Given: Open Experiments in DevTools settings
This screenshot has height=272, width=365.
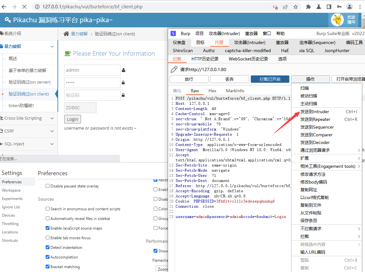Looking at the screenshot, I should point(12,199).
